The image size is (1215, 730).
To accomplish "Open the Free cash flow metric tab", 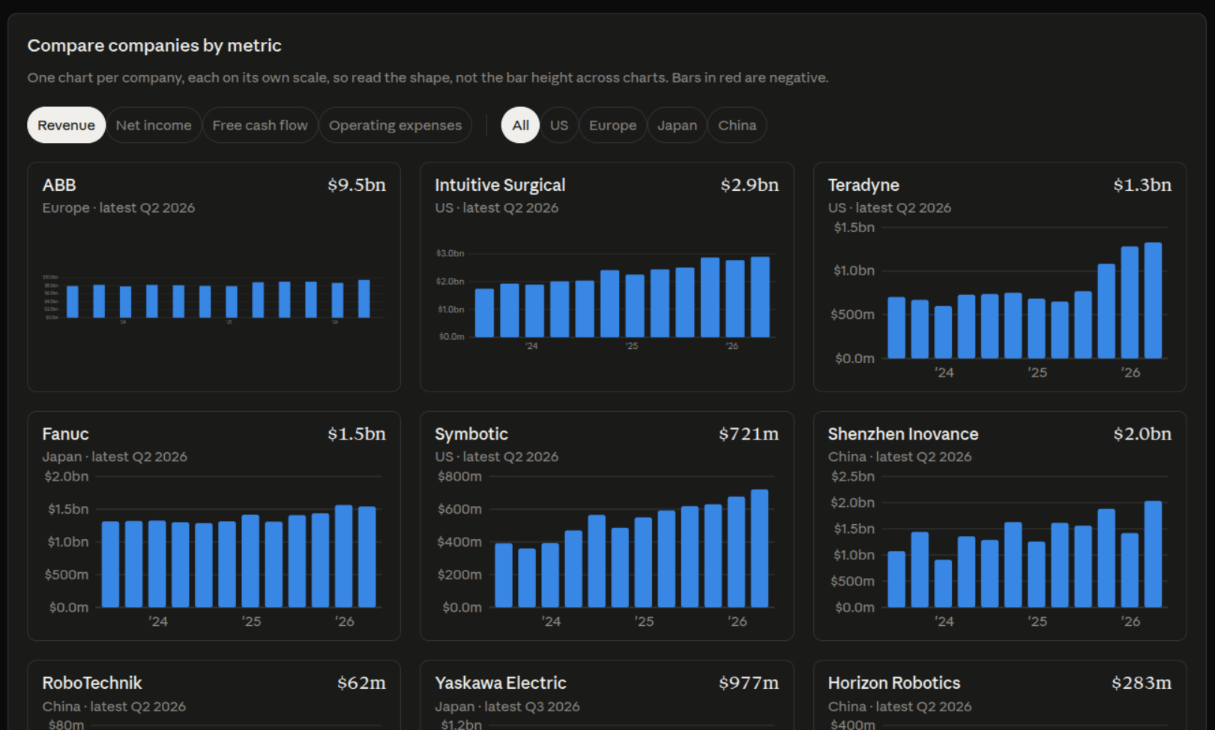I will click(x=260, y=125).
